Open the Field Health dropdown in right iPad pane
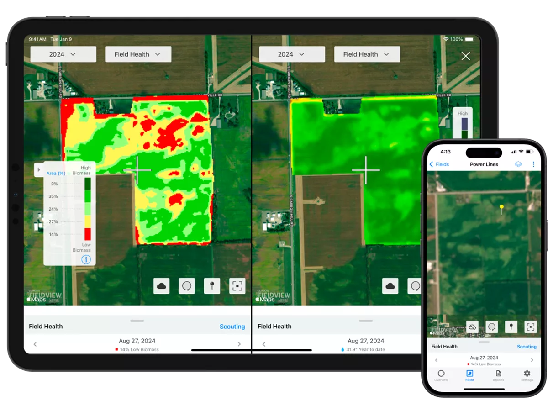This screenshot has height=411, width=548. 367,54
